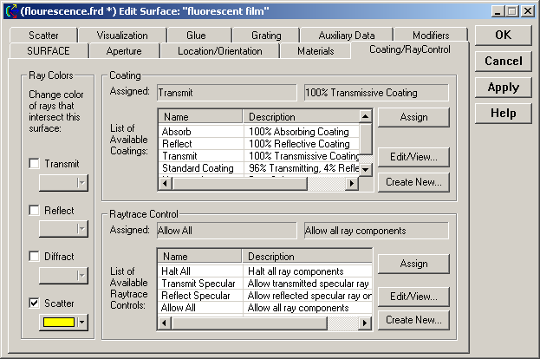The width and height of the screenshot is (540, 359).
Task: Expand the Reflect color dropdown
Action: (81, 229)
